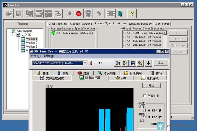Collapse the All Managers tree node
This screenshot has height=131, width=197.
(x=9, y=31)
